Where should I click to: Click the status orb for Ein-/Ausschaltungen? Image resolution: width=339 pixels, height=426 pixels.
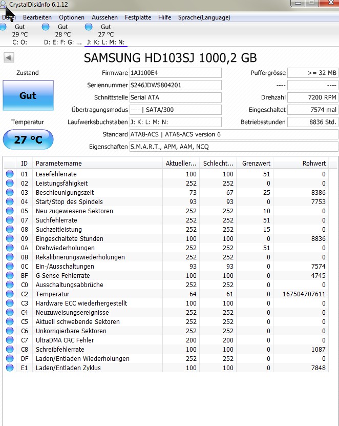(10, 266)
